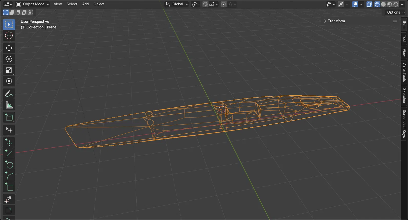Screen dimensions: 408x220
Task: Select the trim scissors sketch tool
Action: pyautogui.click(x=9, y=199)
